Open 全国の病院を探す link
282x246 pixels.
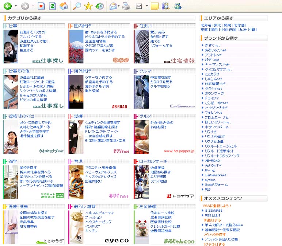coord(34,213)
